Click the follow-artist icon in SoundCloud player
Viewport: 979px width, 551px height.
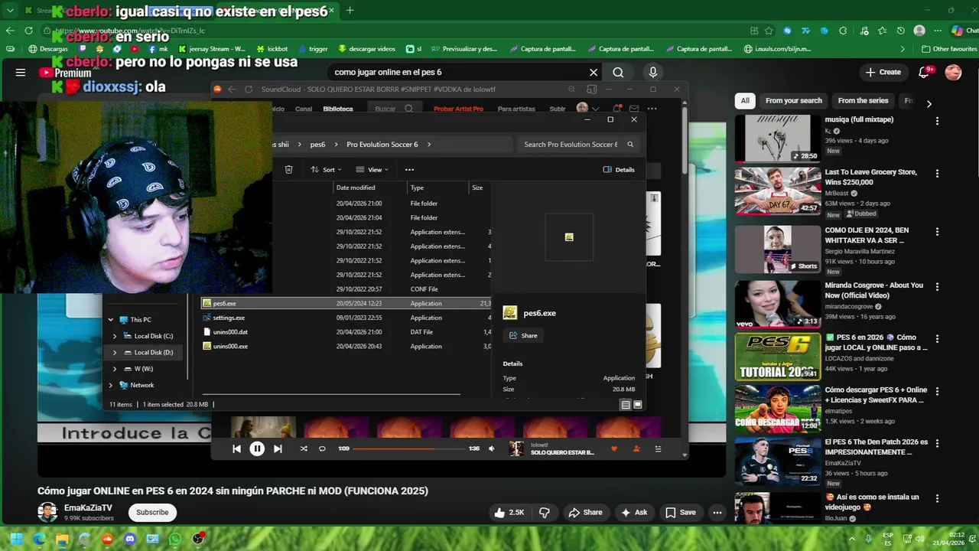(x=636, y=449)
